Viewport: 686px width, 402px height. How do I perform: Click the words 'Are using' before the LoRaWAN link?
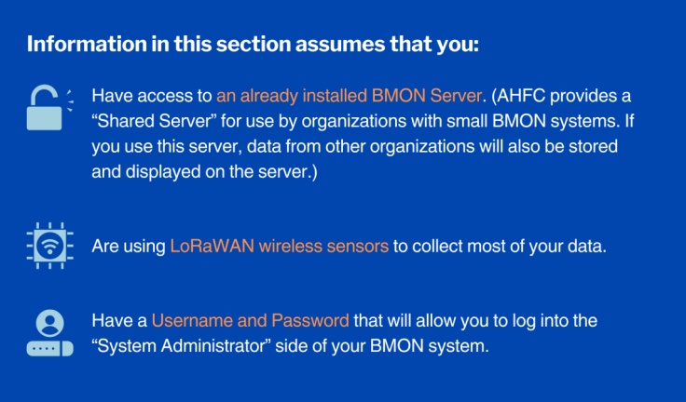coord(129,247)
